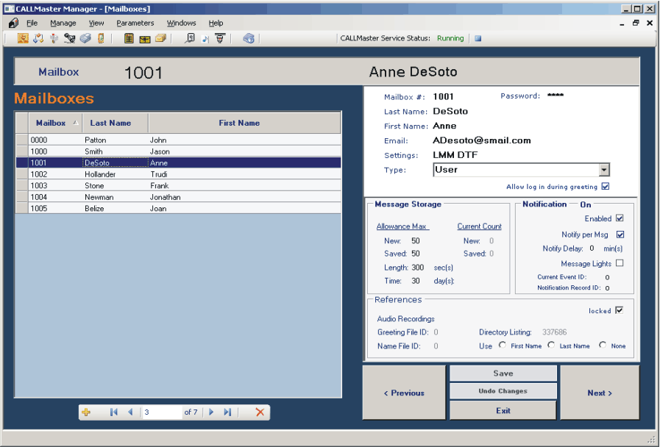Delete record with the red X icon
The width and height of the screenshot is (660, 447).
(x=260, y=412)
